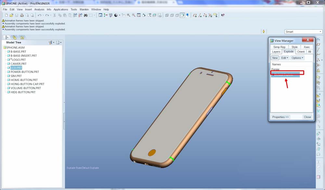This screenshot has width=325, height=190.
Task: Toggle the spin center icon
Action: [x=106, y=15]
